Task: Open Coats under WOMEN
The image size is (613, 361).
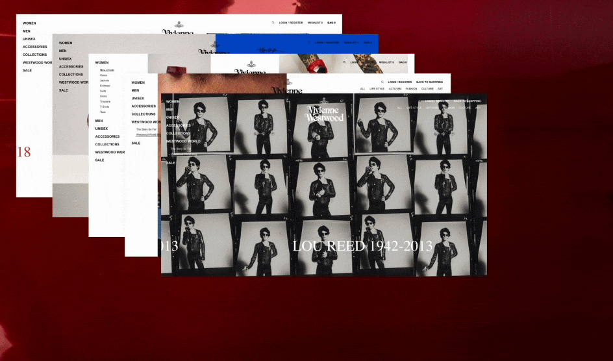Action: (x=104, y=75)
